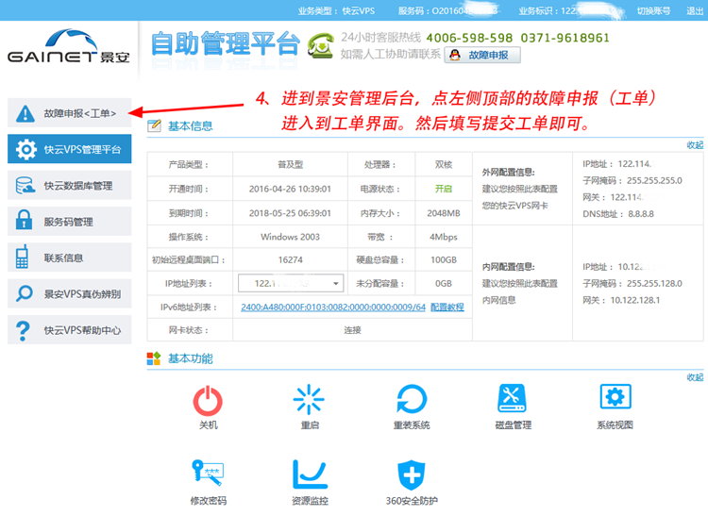This screenshot has height=532, width=708.
Task: Click the 网卡状态 连接 value
Action: (x=352, y=330)
